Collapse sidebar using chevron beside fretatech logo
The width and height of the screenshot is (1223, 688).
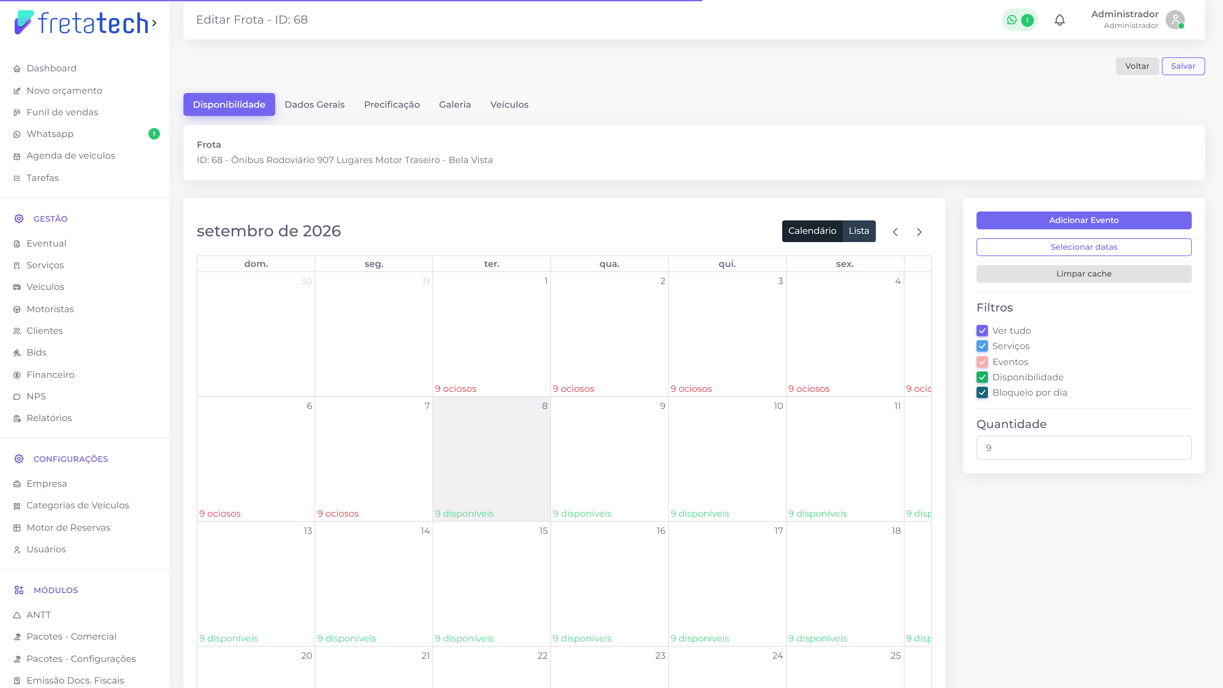(154, 23)
